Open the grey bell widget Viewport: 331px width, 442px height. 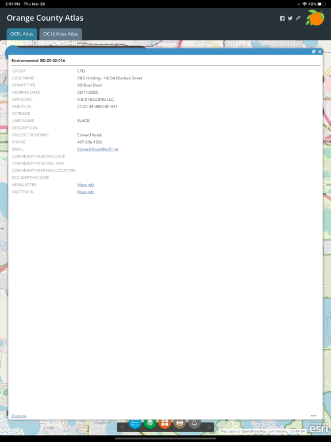pos(194,424)
